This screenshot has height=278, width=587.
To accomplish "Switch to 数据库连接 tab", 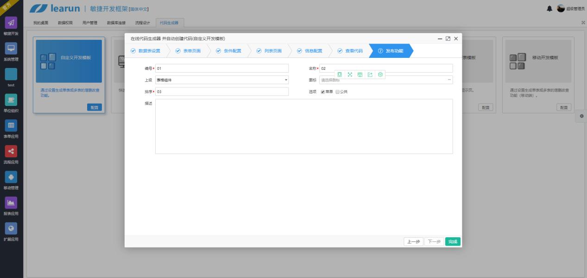I will [x=116, y=23].
